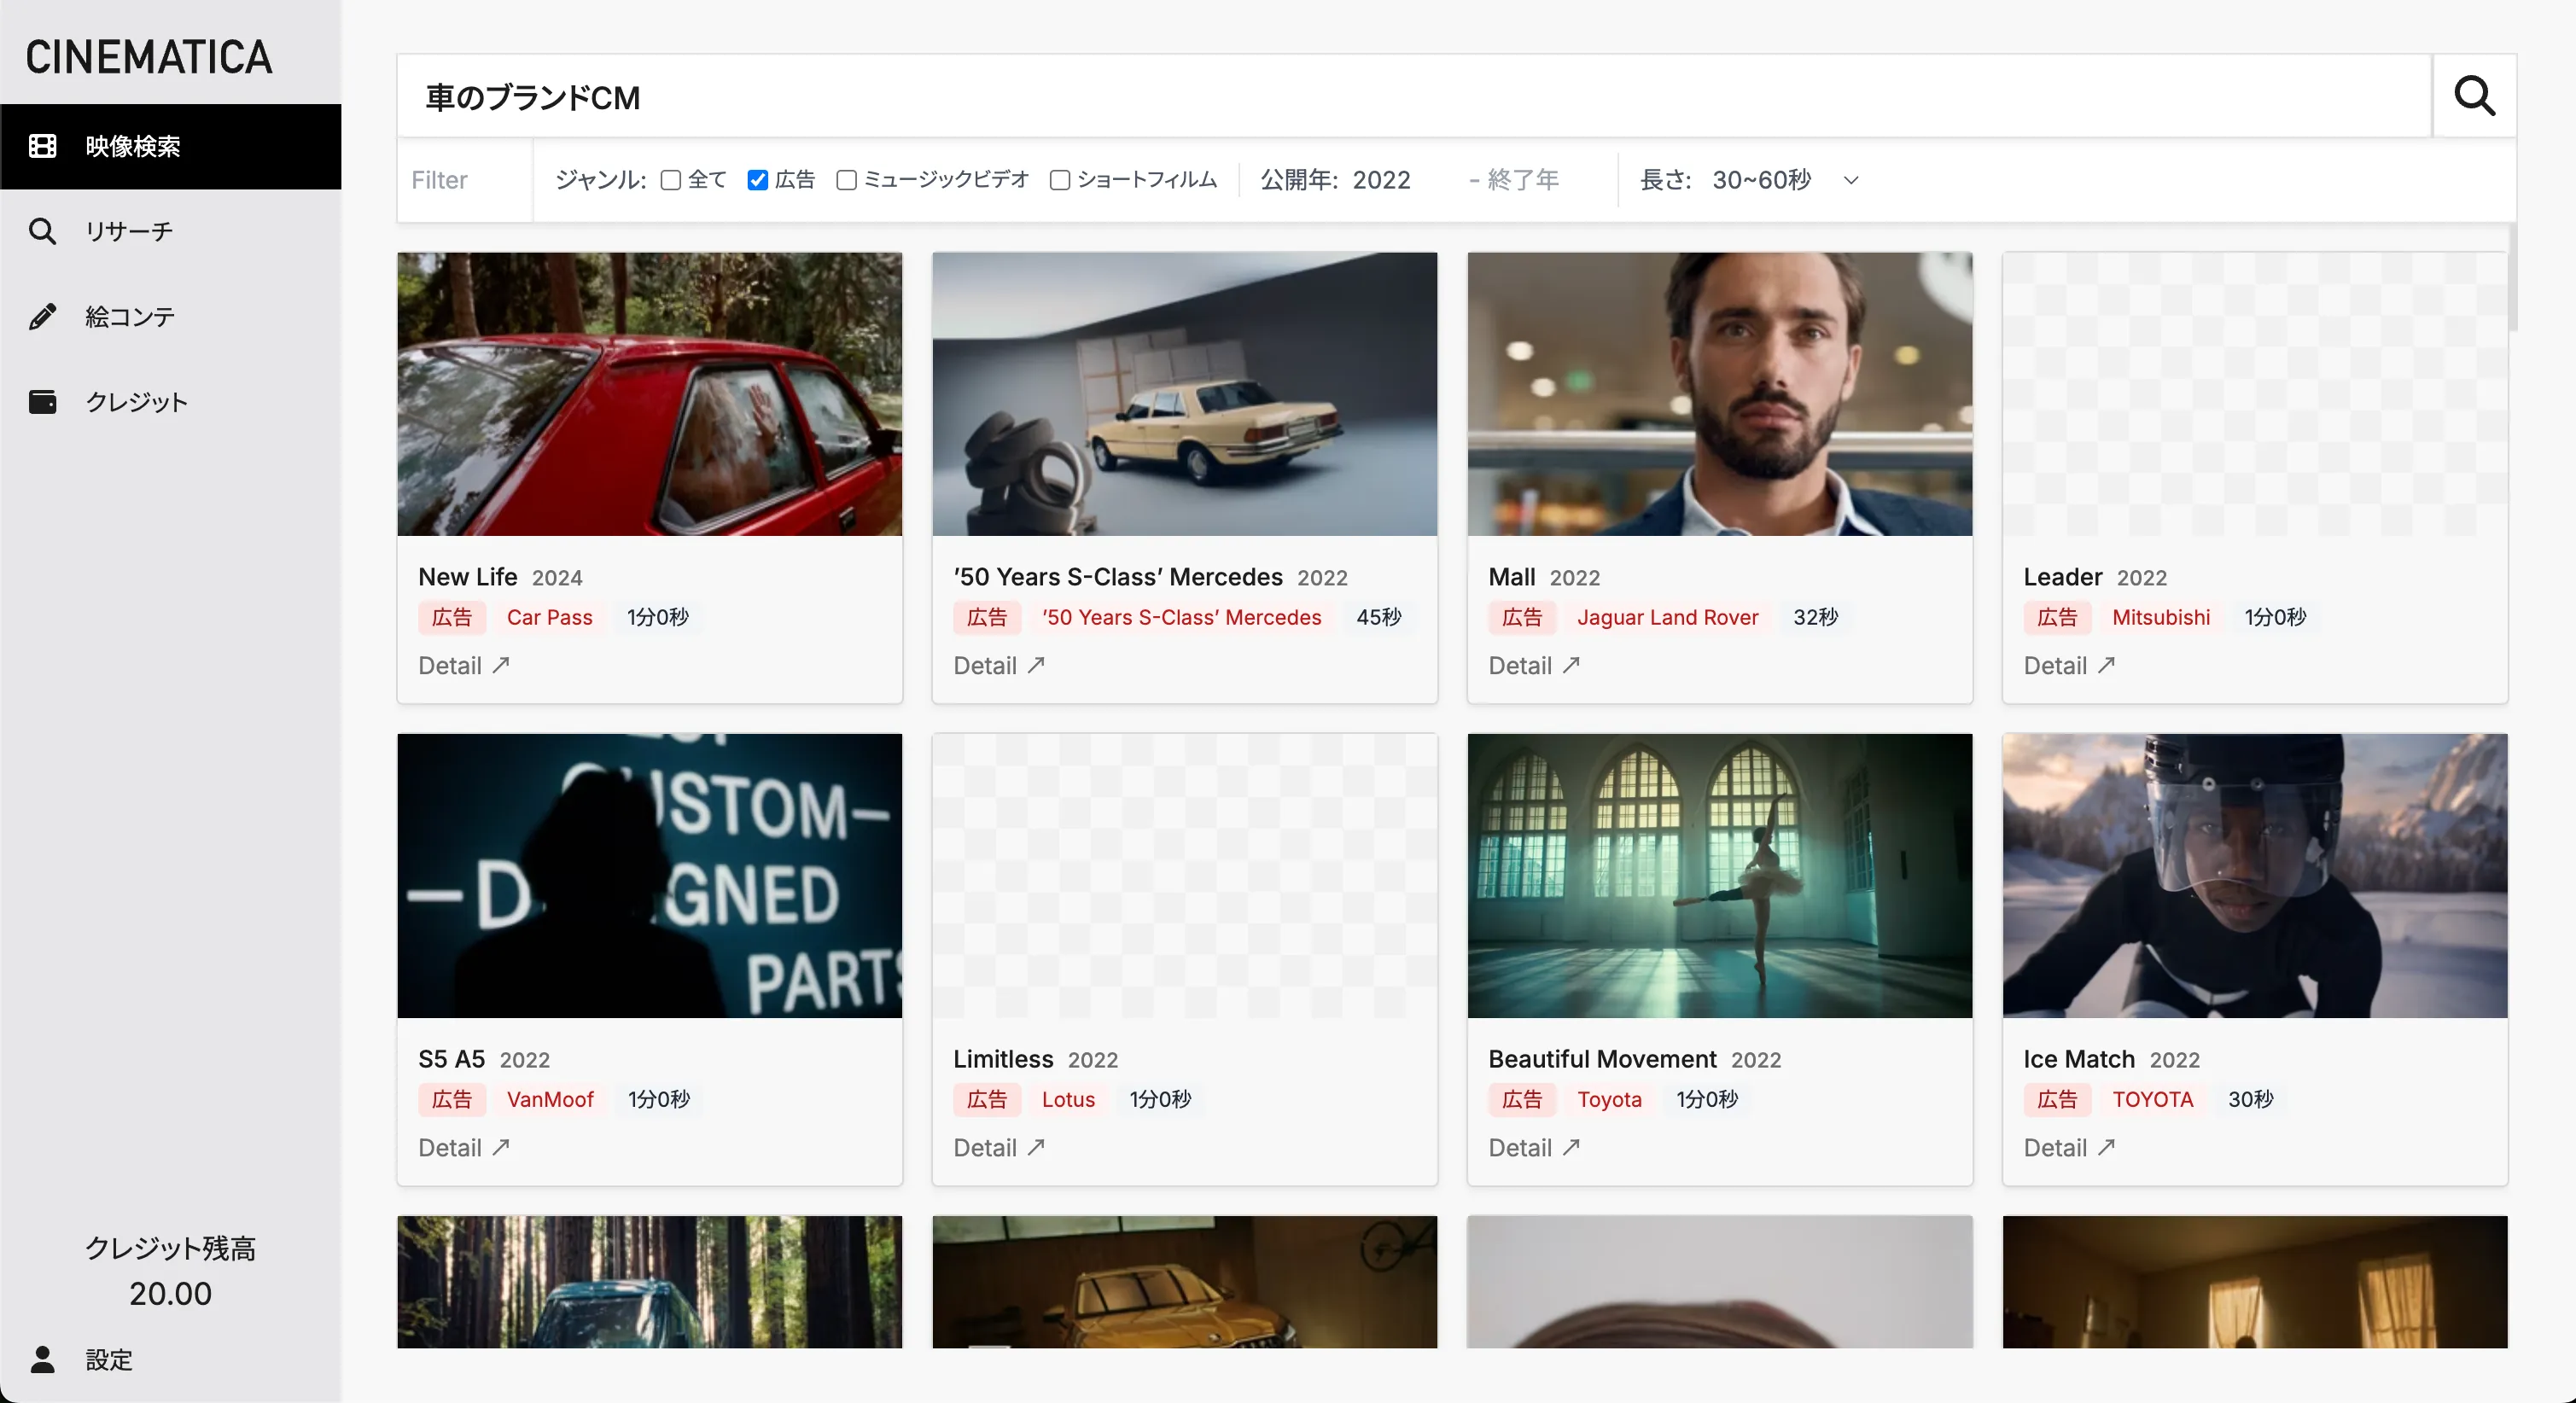Click the film icon beside 映像検索
This screenshot has height=1403, width=2576.
pyautogui.click(x=42, y=146)
